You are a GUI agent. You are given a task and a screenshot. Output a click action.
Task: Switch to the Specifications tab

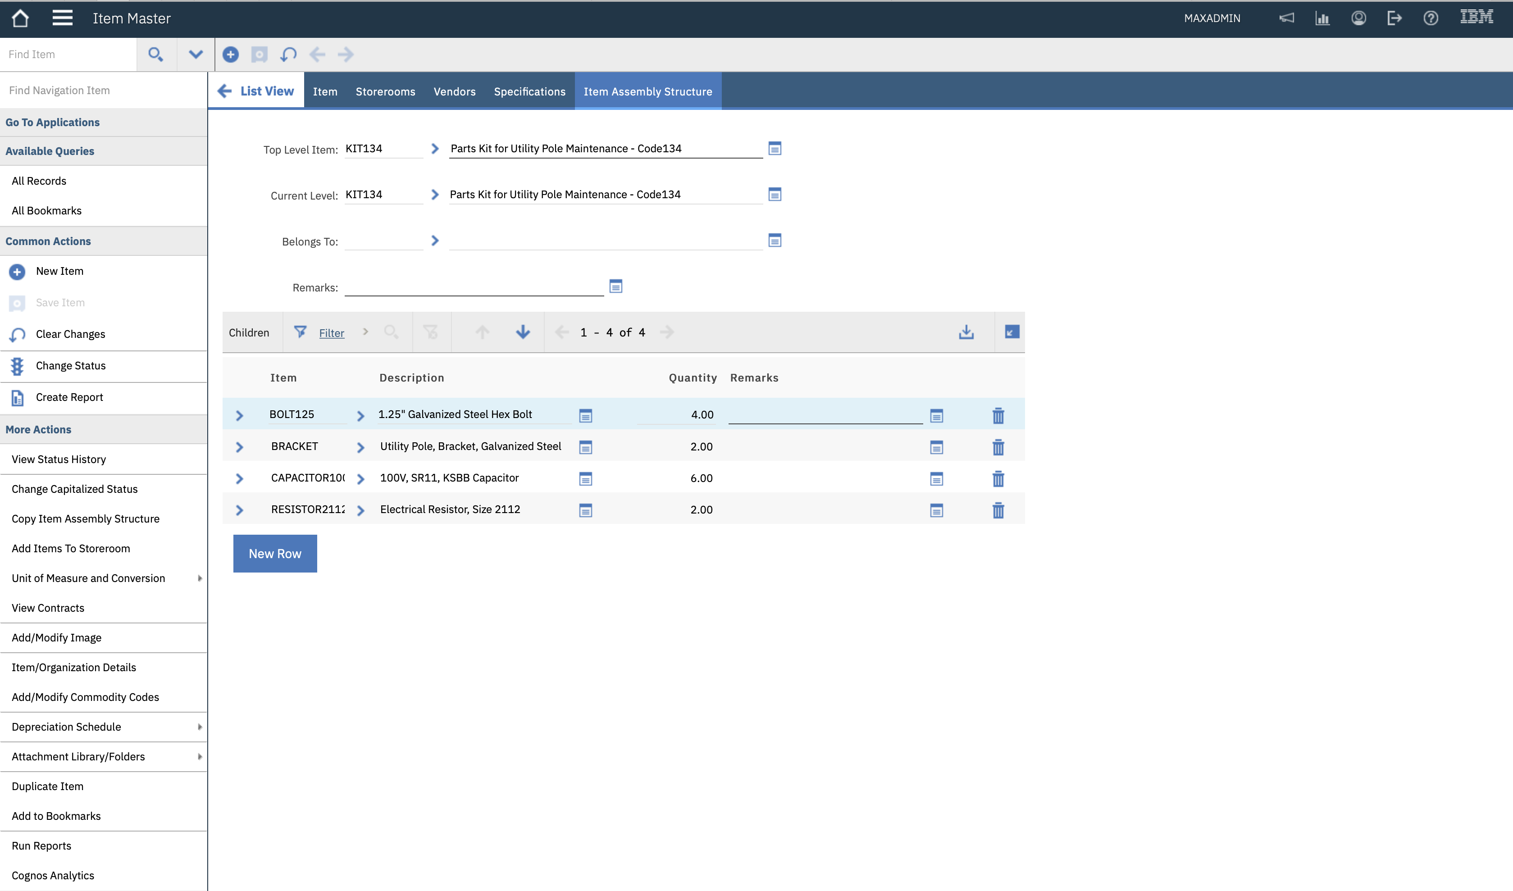(x=529, y=91)
